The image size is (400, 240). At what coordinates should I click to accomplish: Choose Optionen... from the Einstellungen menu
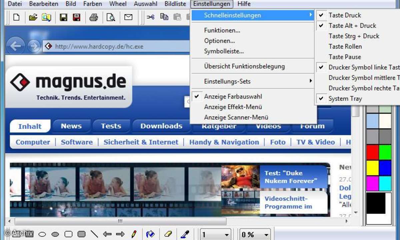[x=219, y=41]
